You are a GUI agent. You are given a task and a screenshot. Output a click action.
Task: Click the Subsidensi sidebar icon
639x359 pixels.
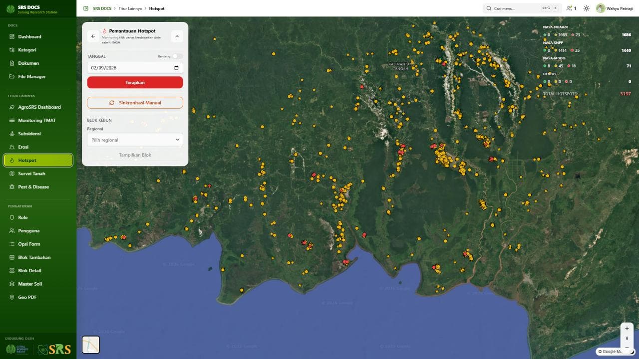click(x=12, y=134)
